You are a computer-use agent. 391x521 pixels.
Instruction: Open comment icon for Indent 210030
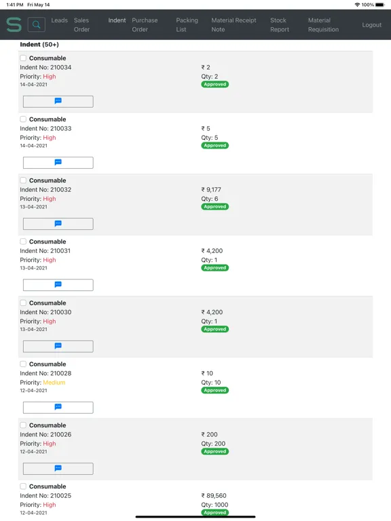(x=58, y=346)
